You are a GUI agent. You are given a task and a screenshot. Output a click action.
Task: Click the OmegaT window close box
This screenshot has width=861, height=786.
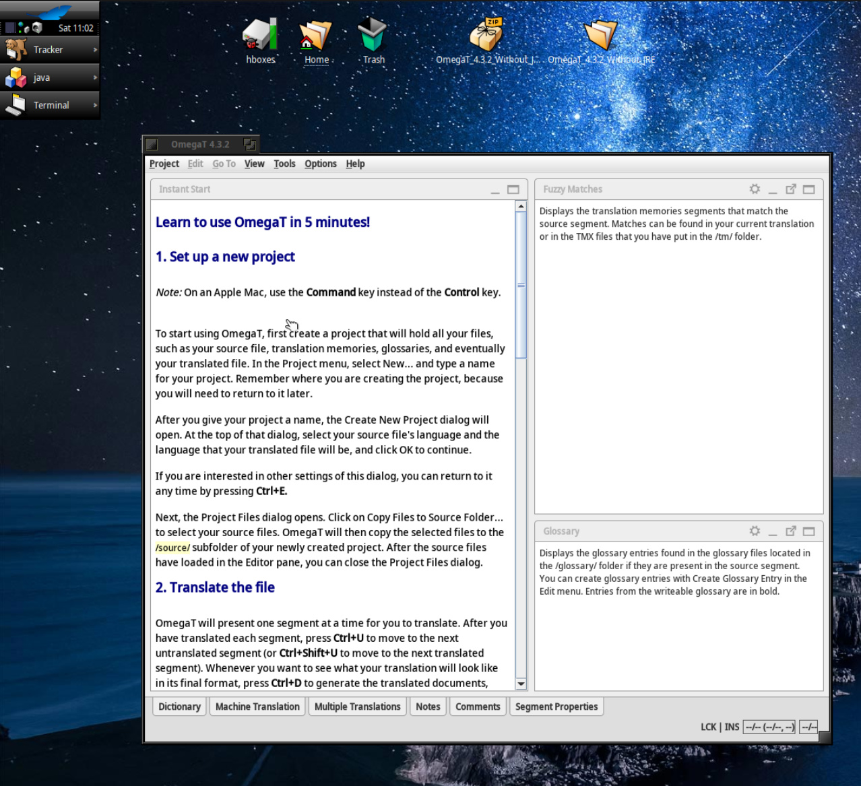pos(152,144)
